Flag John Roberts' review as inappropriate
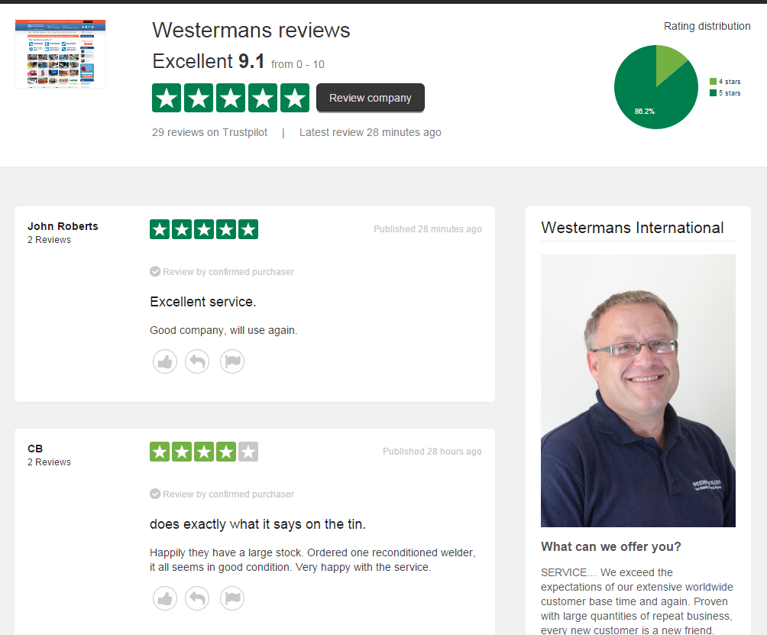The height and width of the screenshot is (635, 767). tap(232, 361)
